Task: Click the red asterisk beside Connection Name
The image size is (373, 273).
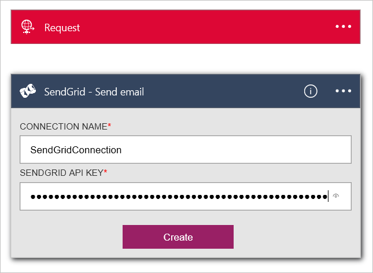Action: tap(109, 125)
